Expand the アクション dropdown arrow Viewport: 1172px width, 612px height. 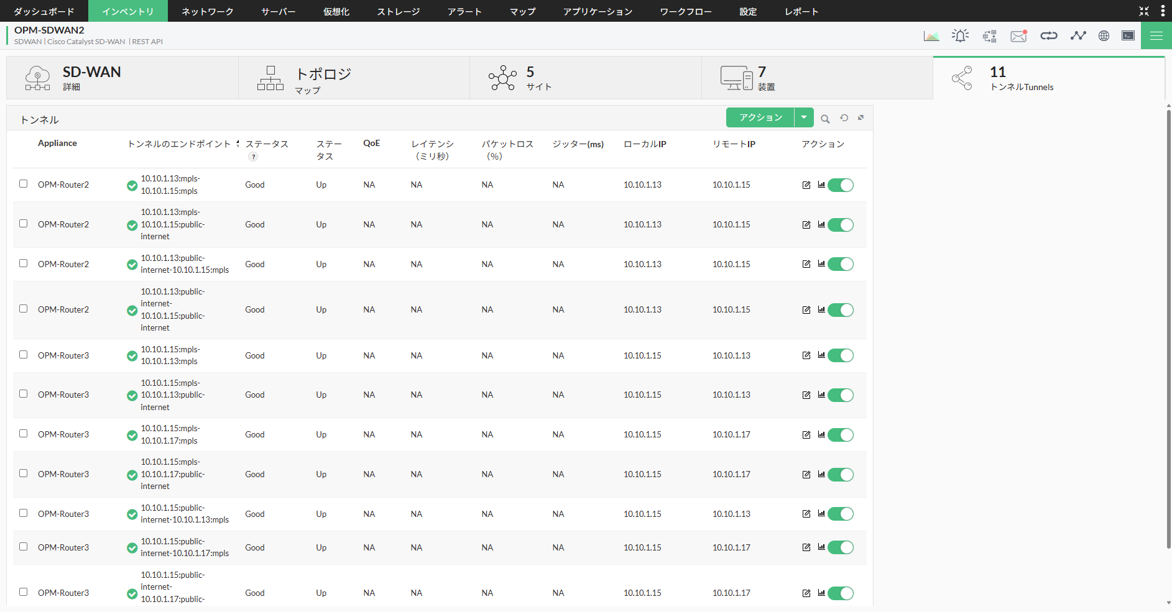(x=804, y=117)
